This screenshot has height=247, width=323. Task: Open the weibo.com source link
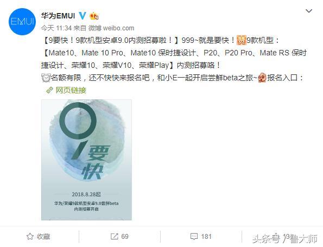point(118,28)
